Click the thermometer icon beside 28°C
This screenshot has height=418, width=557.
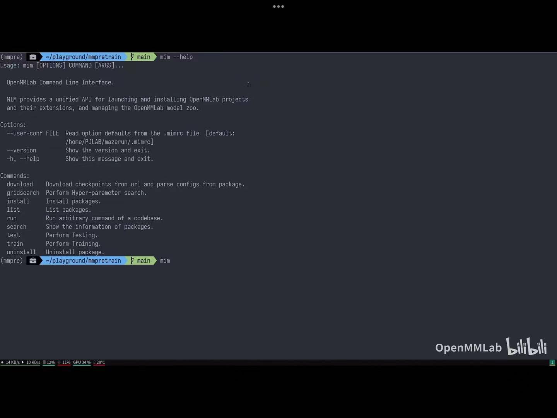click(94, 363)
